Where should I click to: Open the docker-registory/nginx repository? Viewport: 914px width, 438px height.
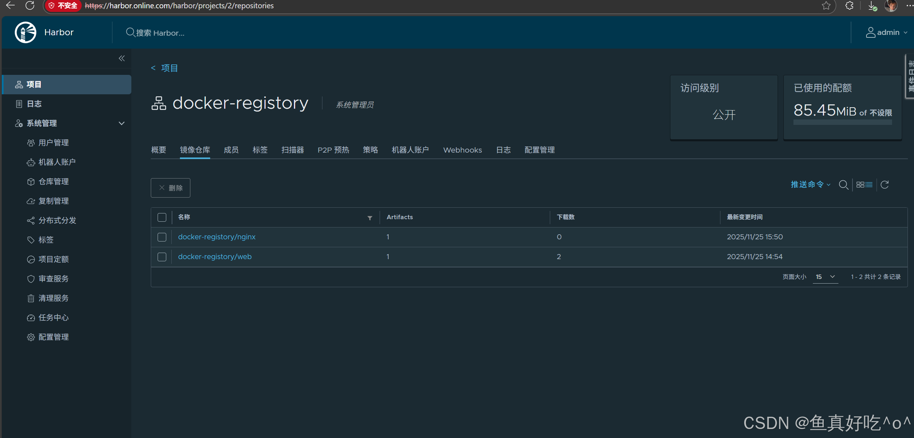[217, 237]
